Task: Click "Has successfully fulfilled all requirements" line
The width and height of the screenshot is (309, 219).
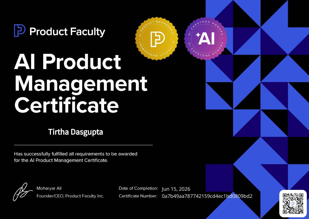Action: tap(76, 154)
